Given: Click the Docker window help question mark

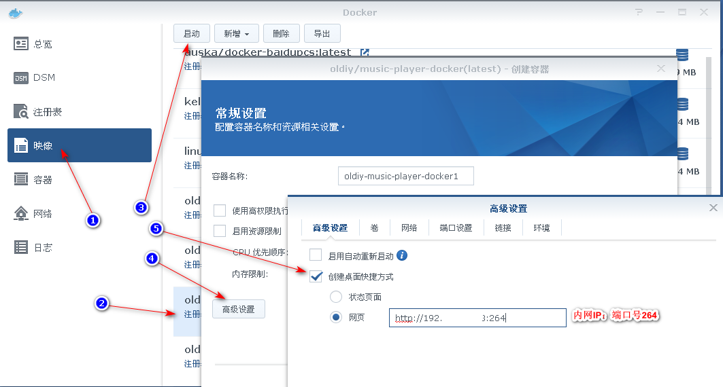Looking at the screenshot, I should [x=639, y=12].
